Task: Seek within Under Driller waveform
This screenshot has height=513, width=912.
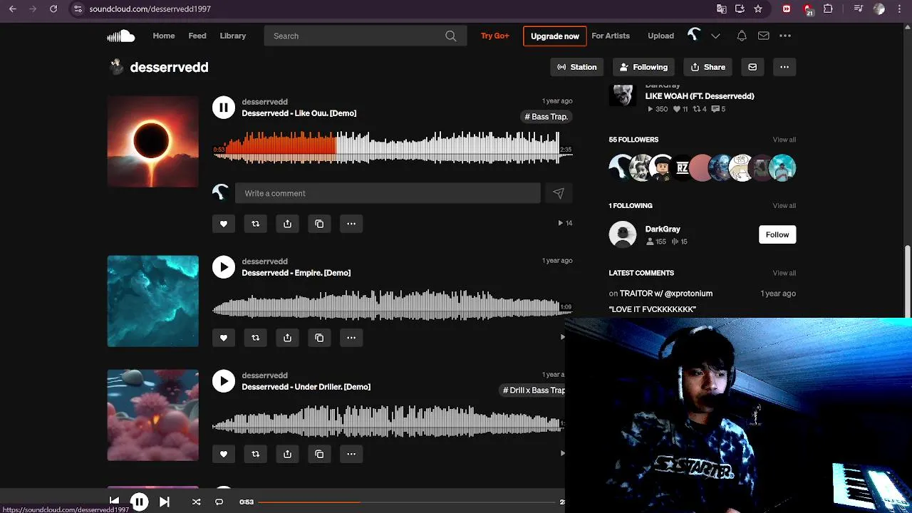Action: coord(388,421)
